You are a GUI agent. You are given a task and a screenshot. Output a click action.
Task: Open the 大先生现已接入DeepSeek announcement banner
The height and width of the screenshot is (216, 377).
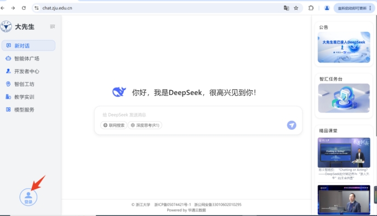(x=344, y=47)
